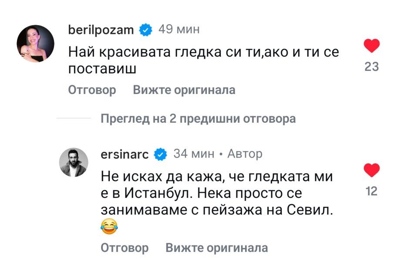View the 23 likes count
Viewport: 401px width, 272px height.
point(371,67)
